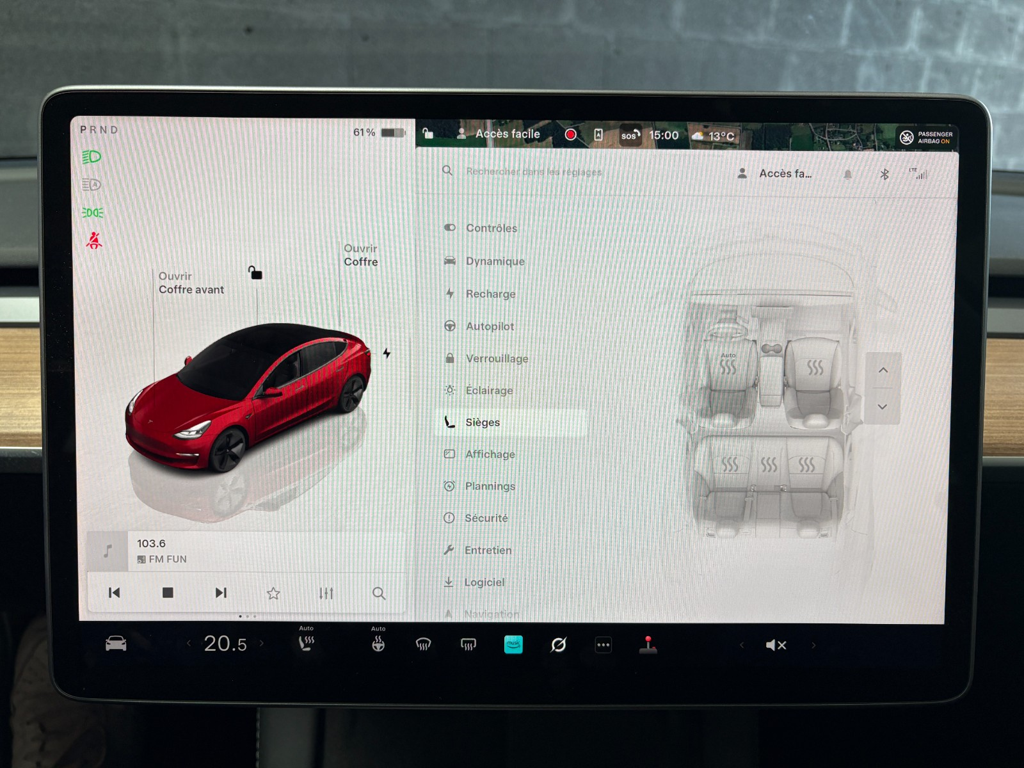Open the three-dots app launcher
This screenshot has width=1024, height=768.
pyautogui.click(x=603, y=645)
